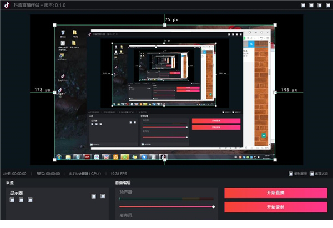Click the rightmost icon beneath the 显示器 source
Image resolution: width=333 pixels, height=228 pixels.
pos(30,200)
